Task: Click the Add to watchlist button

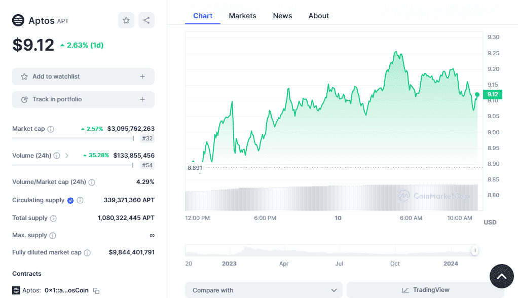Action: tap(83, 77)
